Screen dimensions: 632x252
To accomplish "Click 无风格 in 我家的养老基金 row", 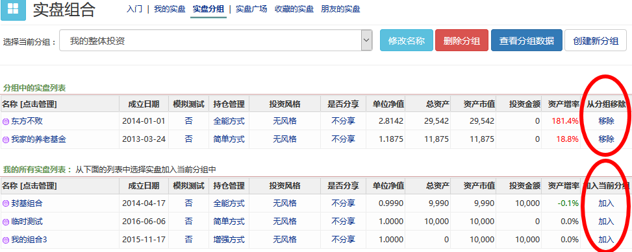I will tap(284, 139).
